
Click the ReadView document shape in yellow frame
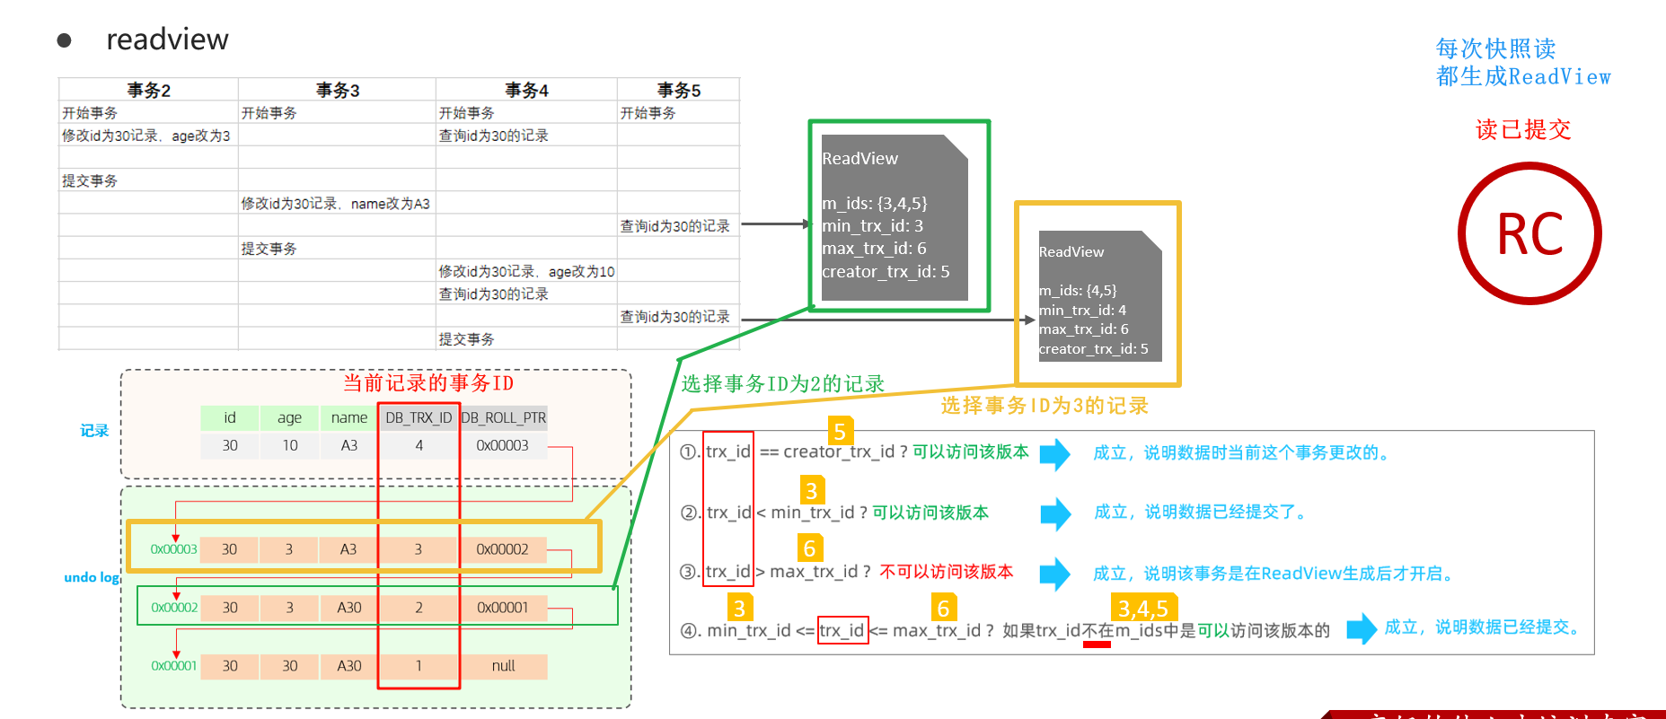pyautogui.click(x=1100, y=296)
